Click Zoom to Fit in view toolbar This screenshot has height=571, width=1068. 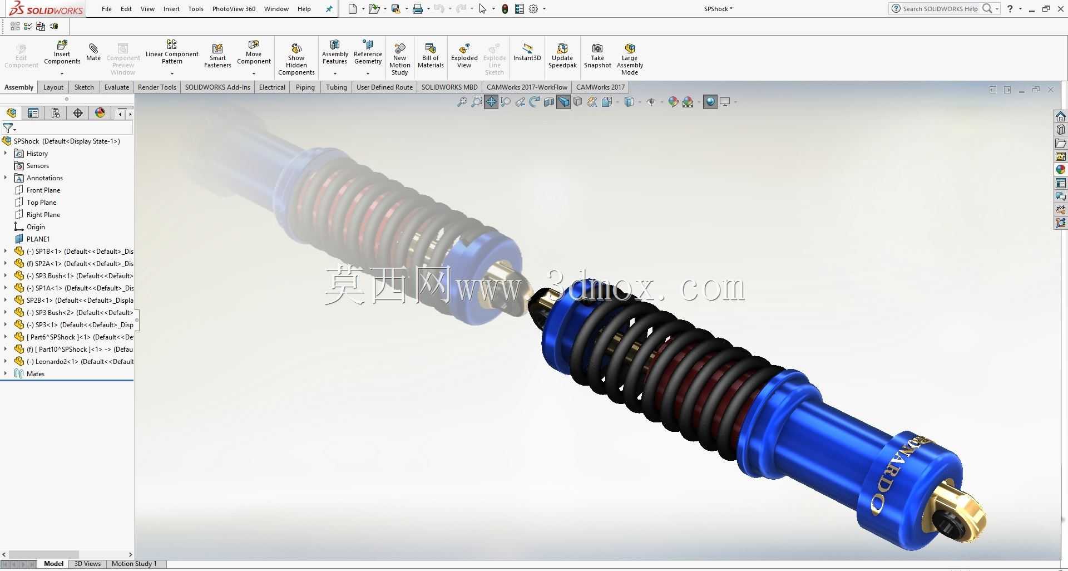pyautogui.click(x=462, y=102)
